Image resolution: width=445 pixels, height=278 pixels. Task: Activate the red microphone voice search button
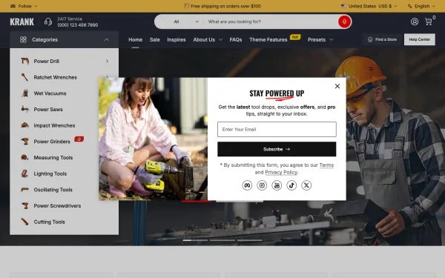(344, 21)
